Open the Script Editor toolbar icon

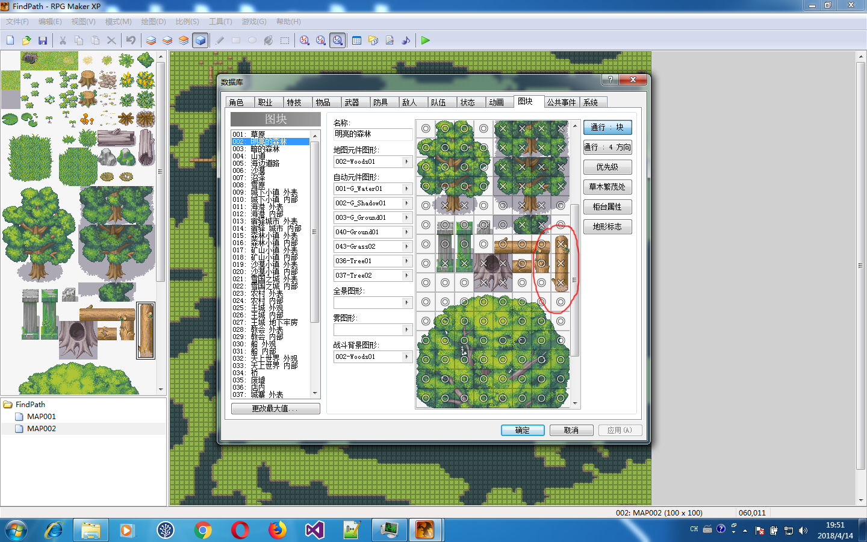390,40
